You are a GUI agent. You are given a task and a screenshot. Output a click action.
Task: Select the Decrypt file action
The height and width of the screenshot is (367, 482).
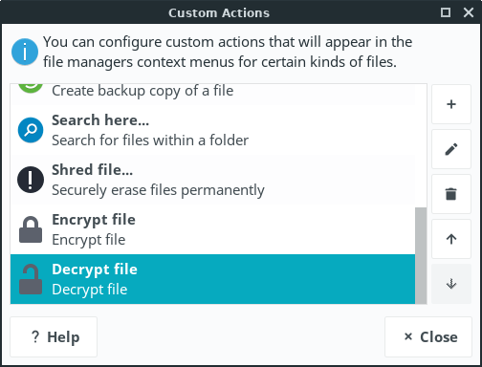[x=212, y=279]
